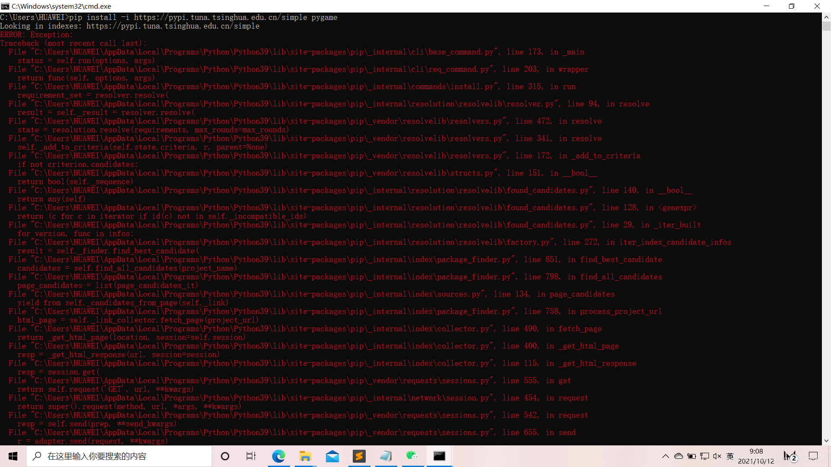The height and width of the screenshot is (467, 831).
Task: Click 'return self.request('GET', url, **kwargs)' line
Action: (x=106, y=389)
